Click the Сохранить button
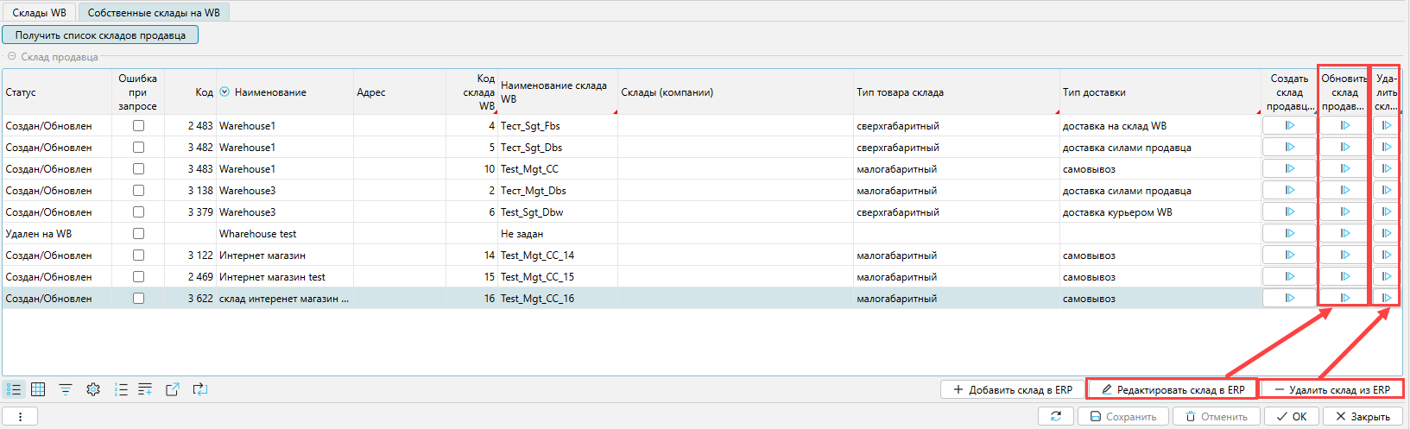Image resolution: width=1410 pixels, height=429 pixels. click(1123, 416)
